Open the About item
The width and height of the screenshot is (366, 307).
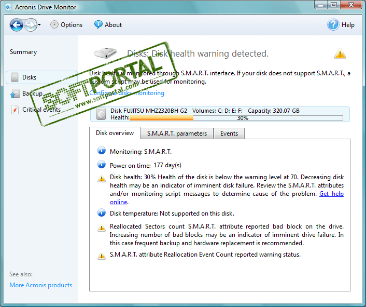tap(113, 25)
